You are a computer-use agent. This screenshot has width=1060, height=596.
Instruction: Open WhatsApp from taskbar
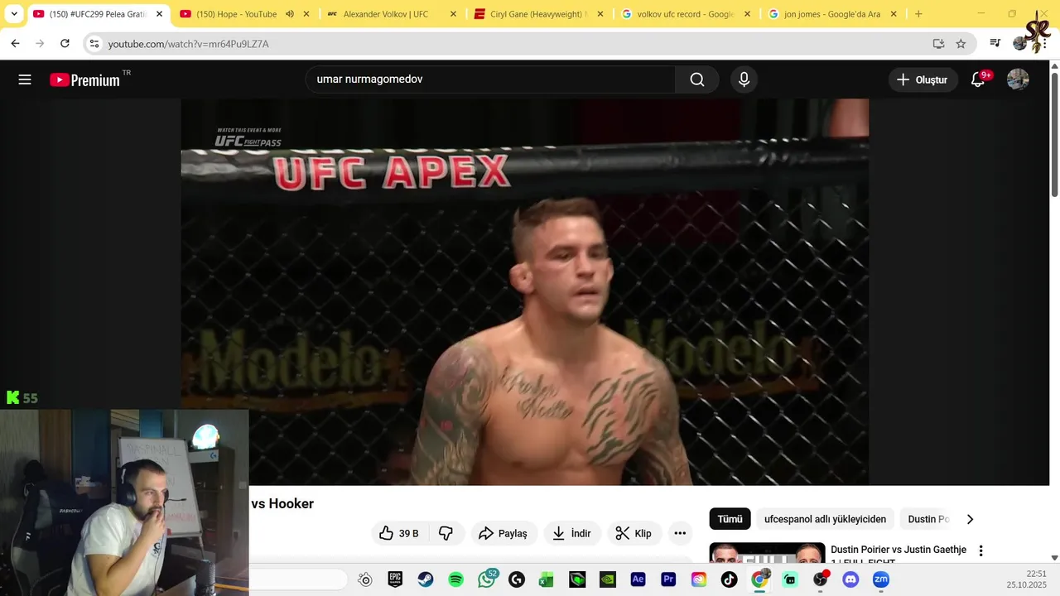click(487, 579)
